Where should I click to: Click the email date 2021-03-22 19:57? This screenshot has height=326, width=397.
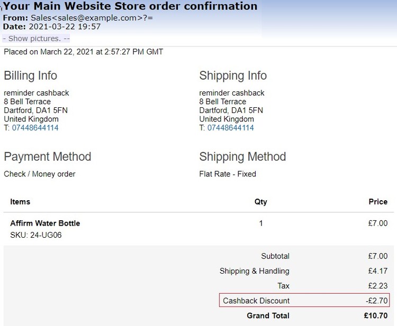point(65,26)
